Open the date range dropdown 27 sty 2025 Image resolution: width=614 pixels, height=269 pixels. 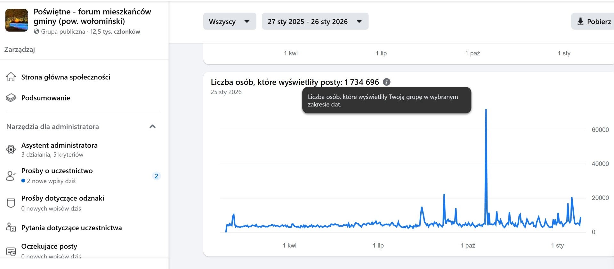[x=315, y=21]
